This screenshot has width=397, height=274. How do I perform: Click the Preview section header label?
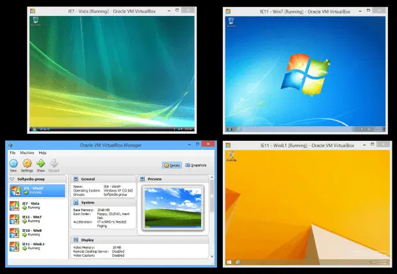pos(155,179)
